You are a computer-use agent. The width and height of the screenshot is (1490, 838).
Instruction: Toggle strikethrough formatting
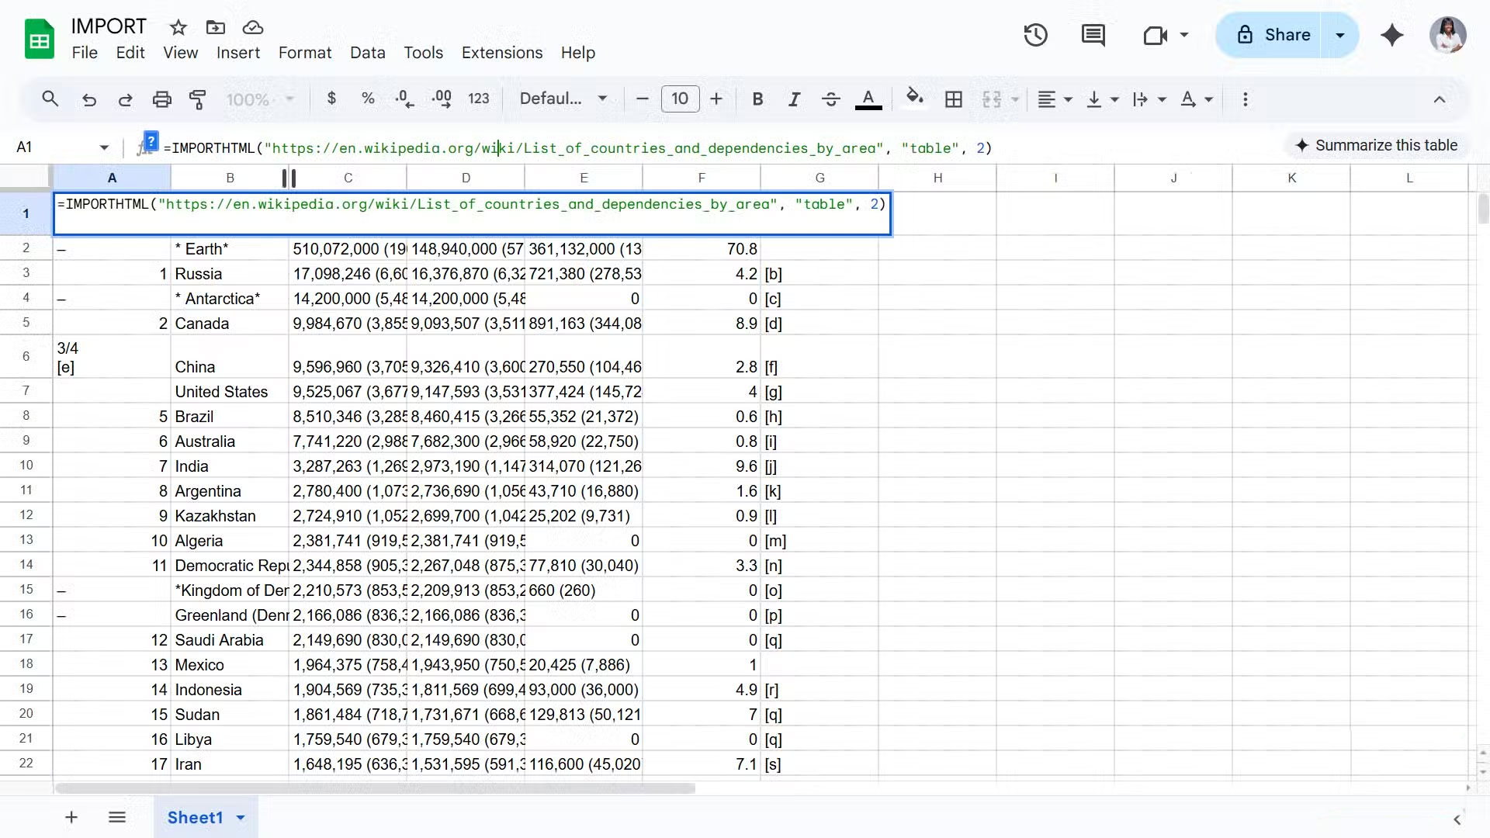click(x=830, y=99)
